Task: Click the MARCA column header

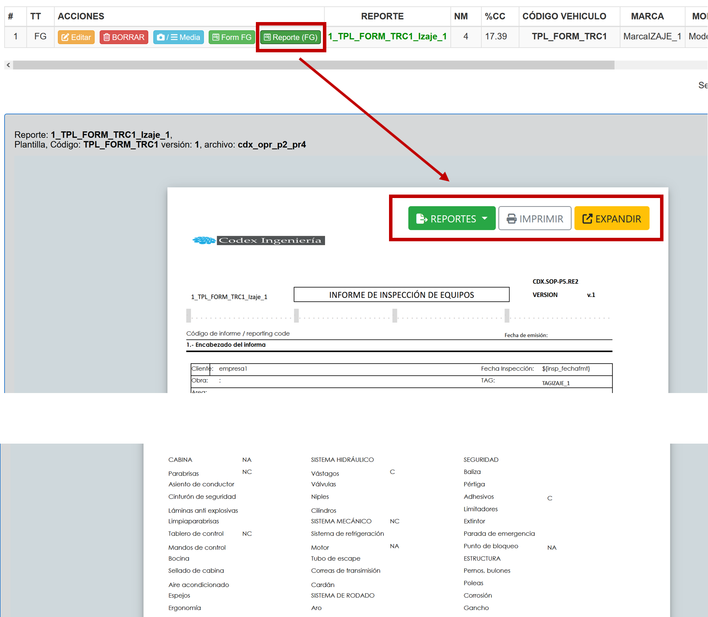Action: tap(647, 16)
